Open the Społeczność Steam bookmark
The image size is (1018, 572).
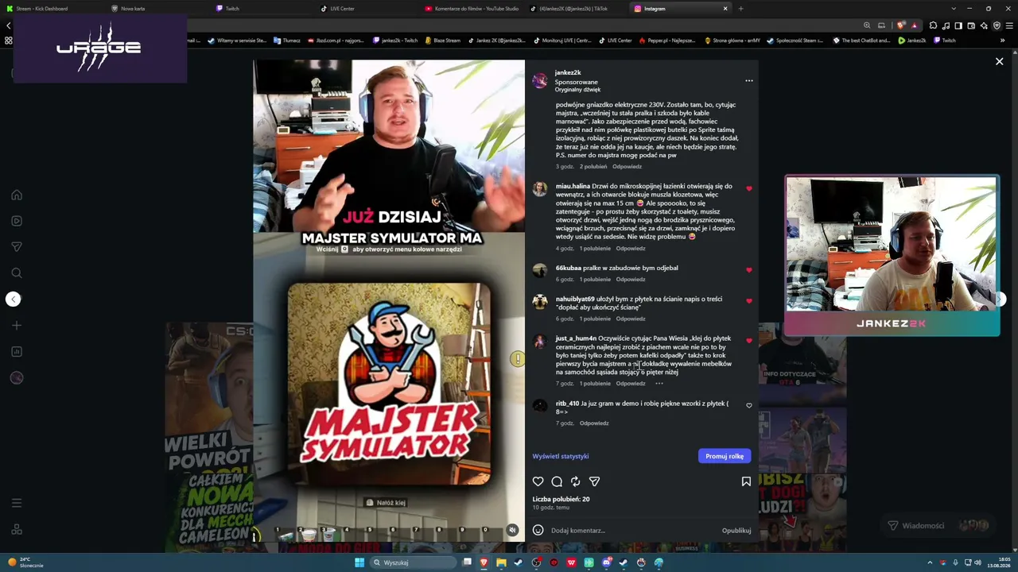[795, 41]
